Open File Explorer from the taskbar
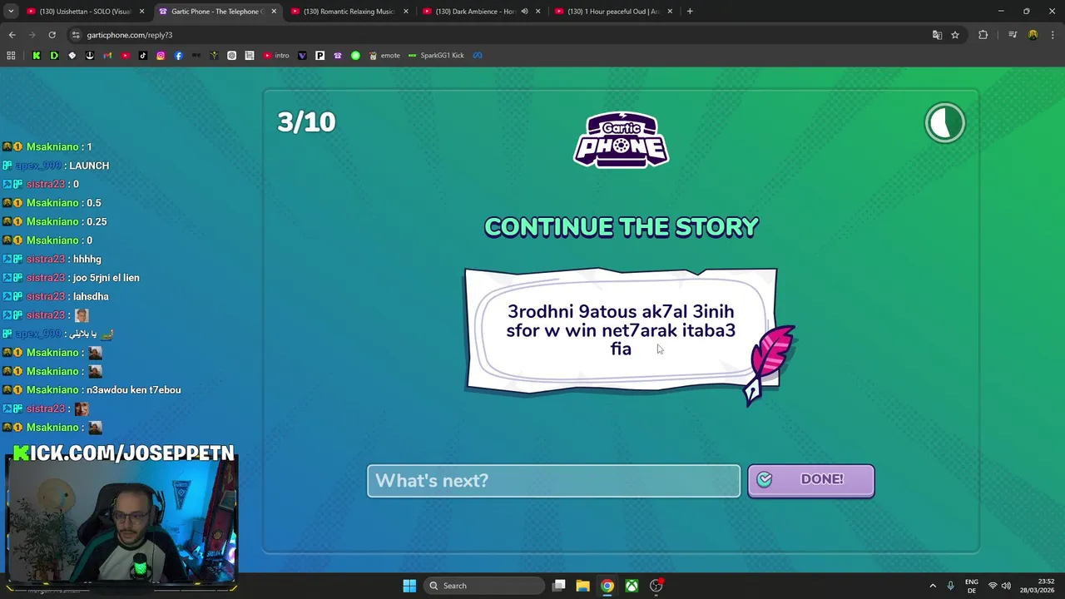The image size is (1065, 599). (x=582, y=586)
